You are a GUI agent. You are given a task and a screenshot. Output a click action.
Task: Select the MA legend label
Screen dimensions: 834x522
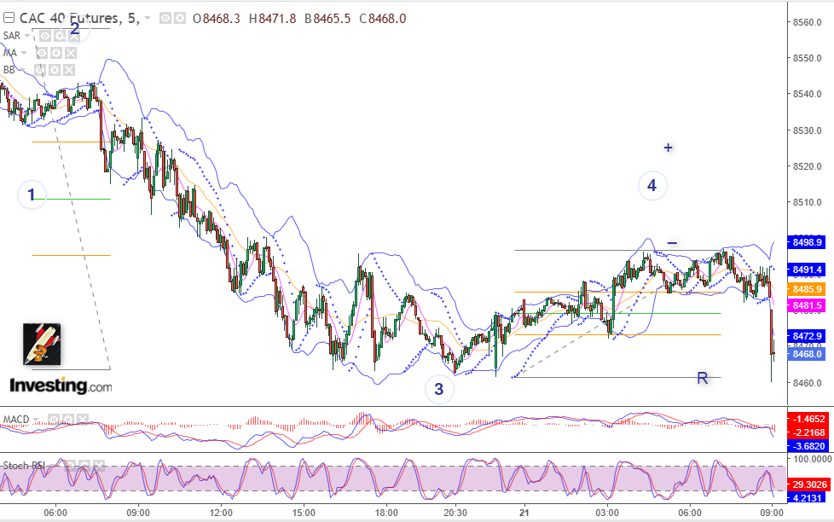pyautogui.click(x=10, y=53)
